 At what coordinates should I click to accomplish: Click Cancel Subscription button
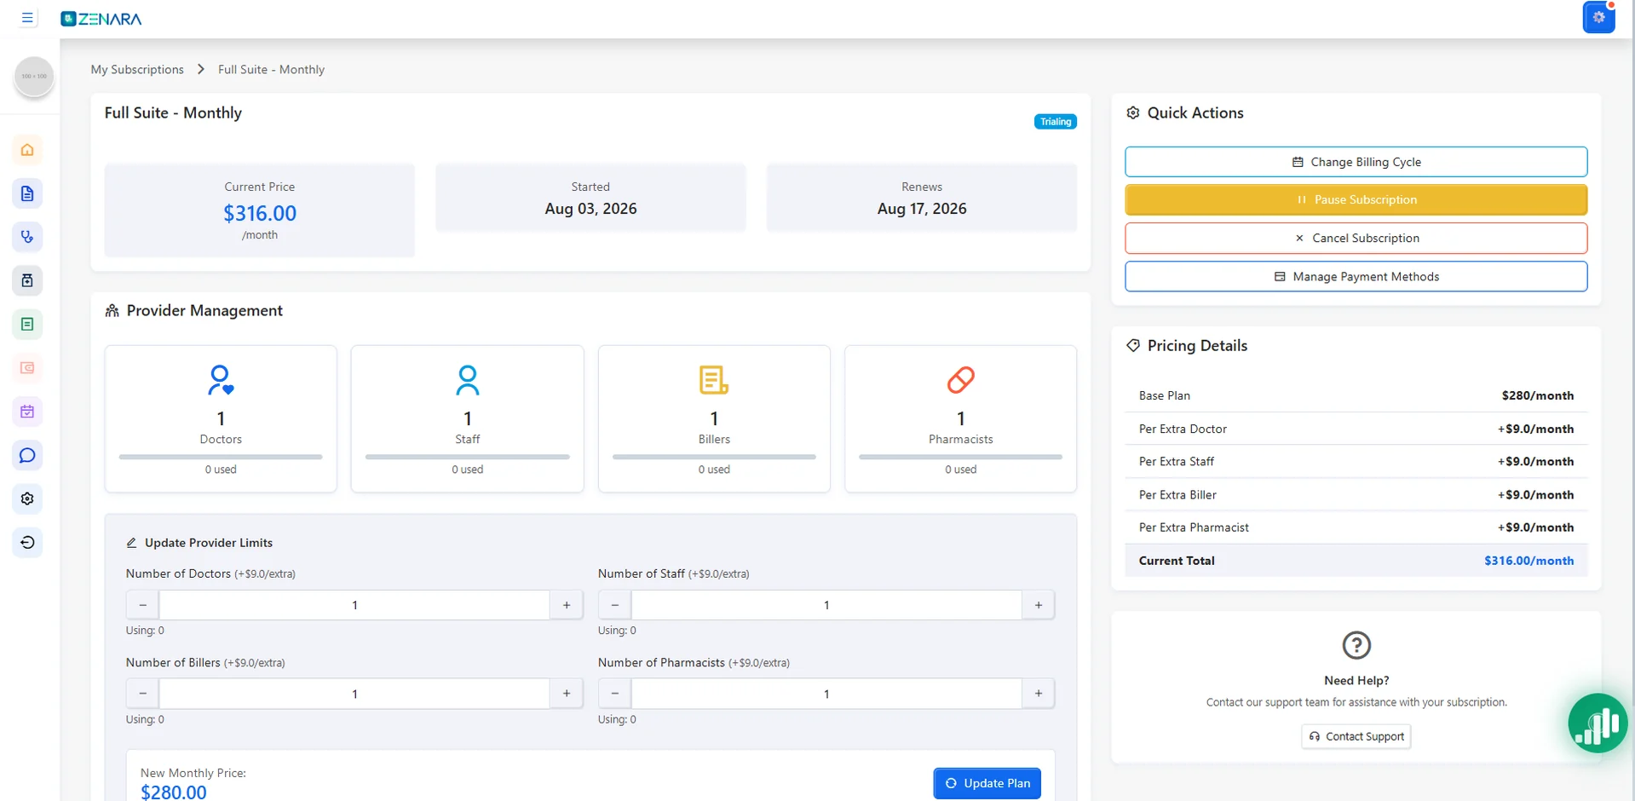(1356, 238)
